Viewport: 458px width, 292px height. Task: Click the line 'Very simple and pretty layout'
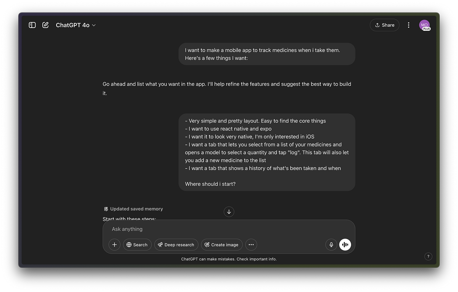pos(255,121)
